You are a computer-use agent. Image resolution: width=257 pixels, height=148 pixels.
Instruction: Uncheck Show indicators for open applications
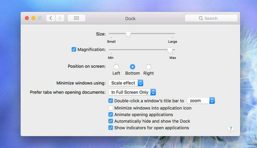coord(111,128)
